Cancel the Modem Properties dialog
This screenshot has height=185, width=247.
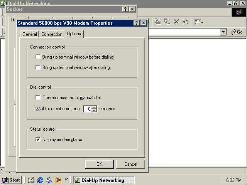pyautogui.click(x=130, y=164)
